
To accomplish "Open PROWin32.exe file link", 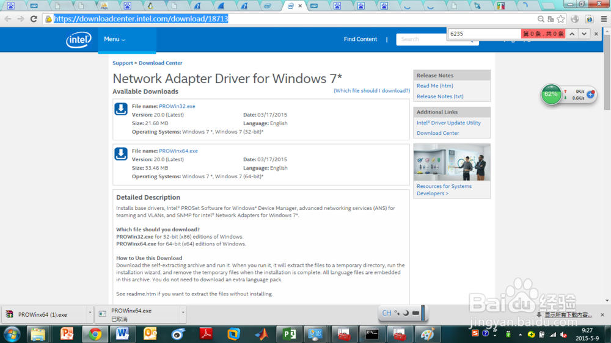I will click(x=177, y=106).
